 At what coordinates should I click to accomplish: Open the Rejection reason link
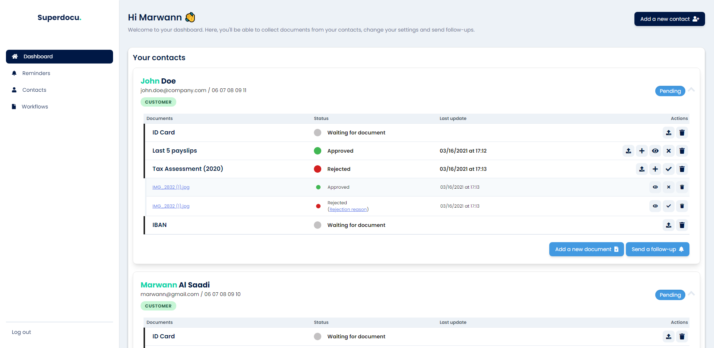348,209
